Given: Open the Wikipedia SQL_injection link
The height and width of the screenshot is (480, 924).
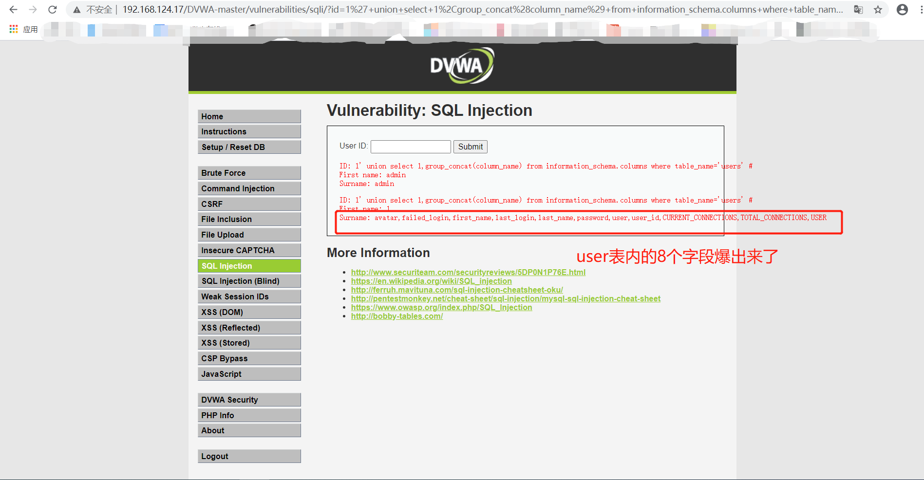Looking at the screenshot, I should pyautogui.click(x=432, y=281).
